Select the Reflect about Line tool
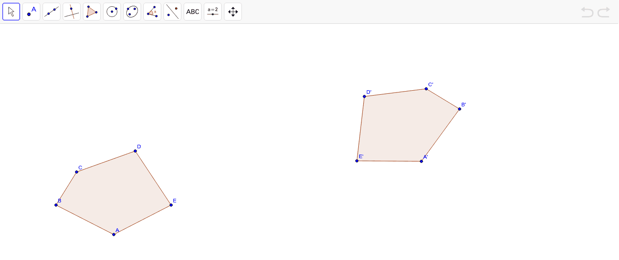The image size is (619, 260). pos(172,12)
